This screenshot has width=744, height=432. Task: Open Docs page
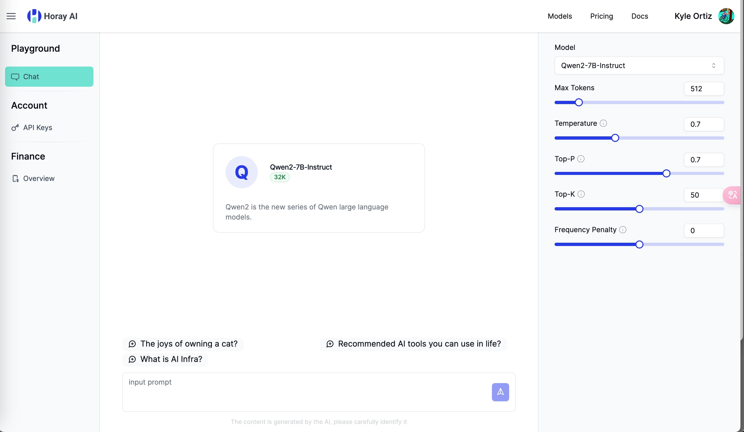639,16
